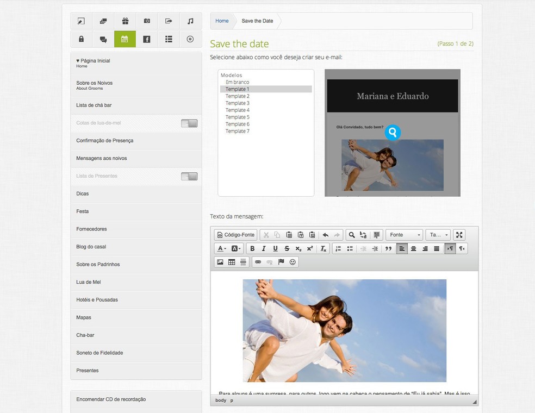This screenshot has height=413, width=535.
Task: Maximize the editor with the fullscreen icon
Action: (x=459, y=235)
